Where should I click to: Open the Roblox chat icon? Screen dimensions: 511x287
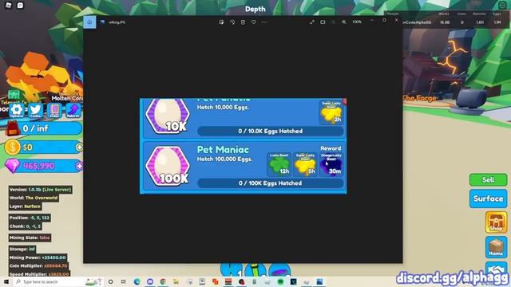point(20,6)
